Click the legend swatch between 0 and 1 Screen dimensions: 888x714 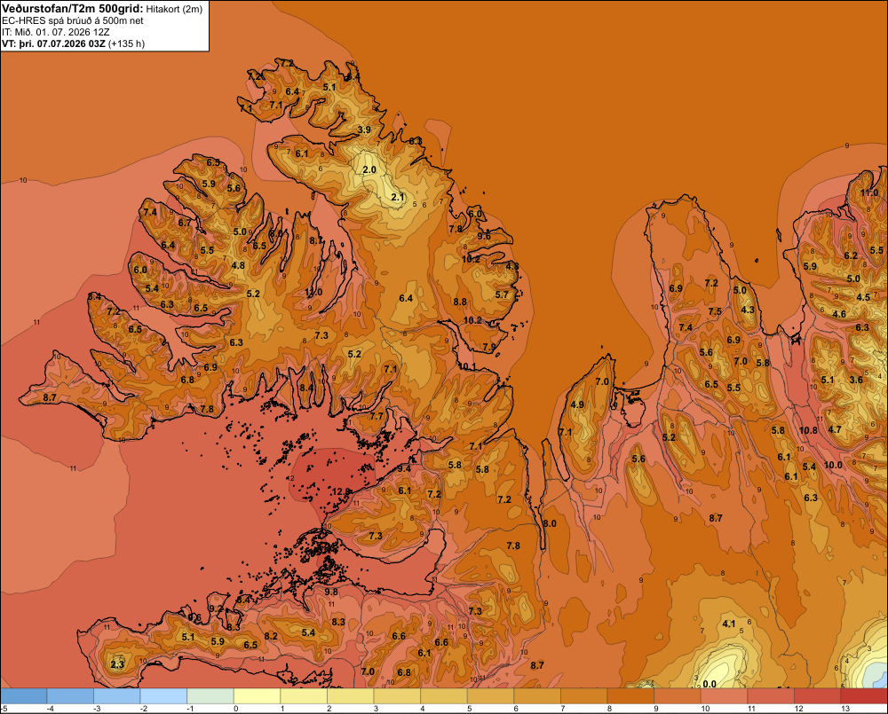click(258, 695)
